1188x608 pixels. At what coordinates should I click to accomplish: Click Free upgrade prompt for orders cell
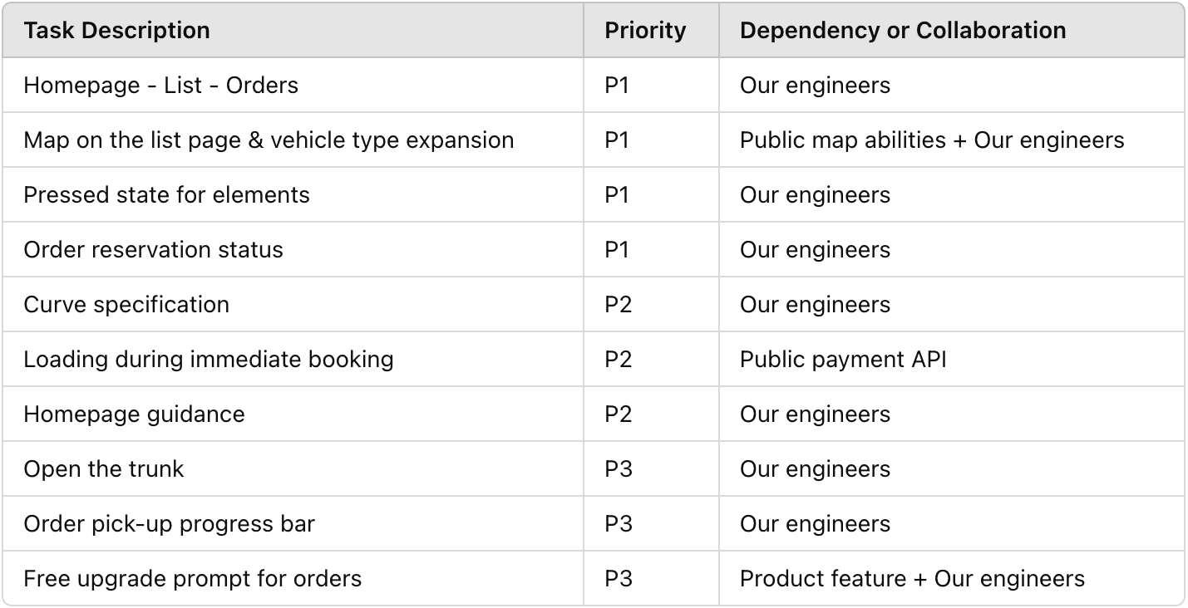point(293,578)
